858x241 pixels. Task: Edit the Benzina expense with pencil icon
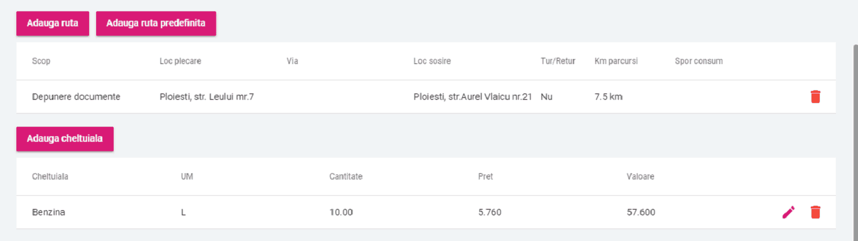click(x=788, y=212)
